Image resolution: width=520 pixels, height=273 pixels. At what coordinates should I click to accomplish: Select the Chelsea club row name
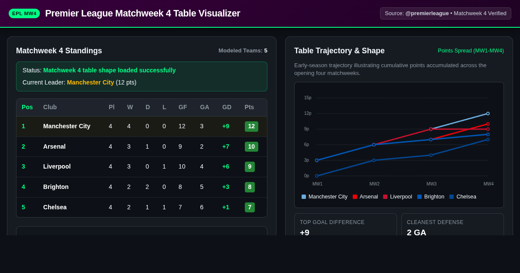pos(55,207)
